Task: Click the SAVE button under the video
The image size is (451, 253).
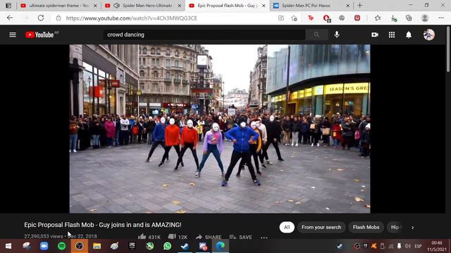Action: (241, 238)
